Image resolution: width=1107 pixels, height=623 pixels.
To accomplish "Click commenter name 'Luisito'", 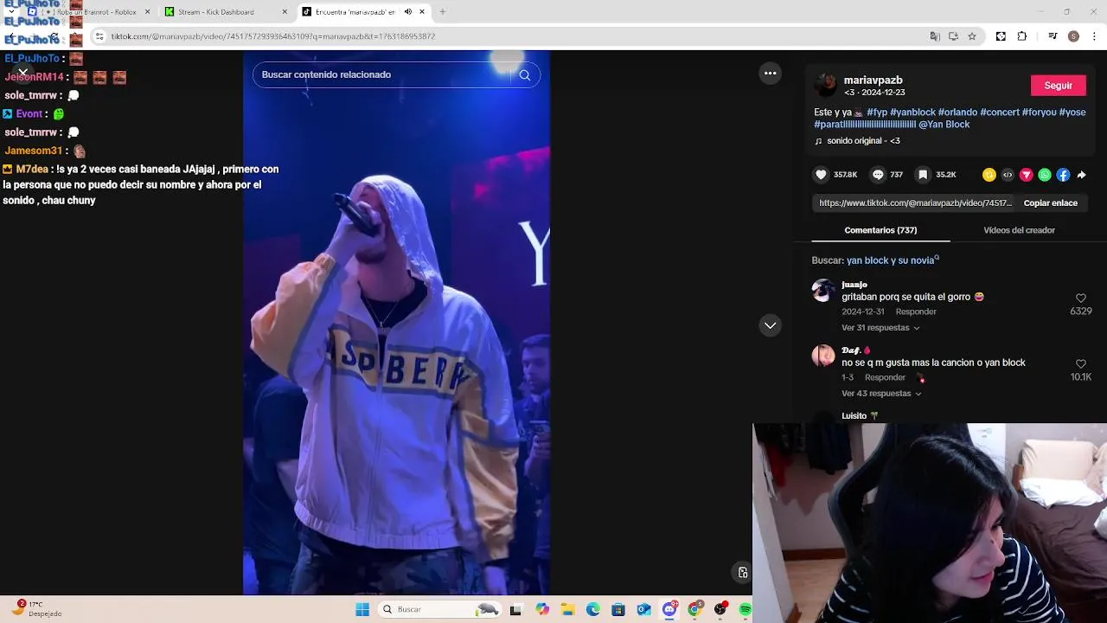I will pyautogui.click(x=854, y=416).
